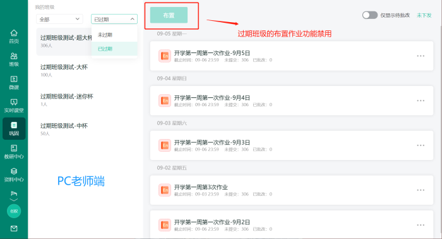Click the 布置 assign button
This screenshot has height=239, width=442.
(169, 15)
